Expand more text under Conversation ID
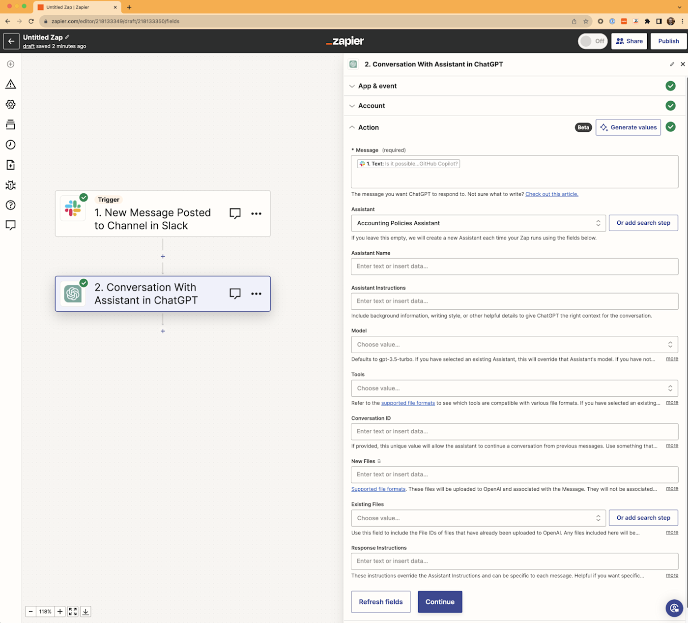Viewport: 688px width, 623px height. pos(672,445)
